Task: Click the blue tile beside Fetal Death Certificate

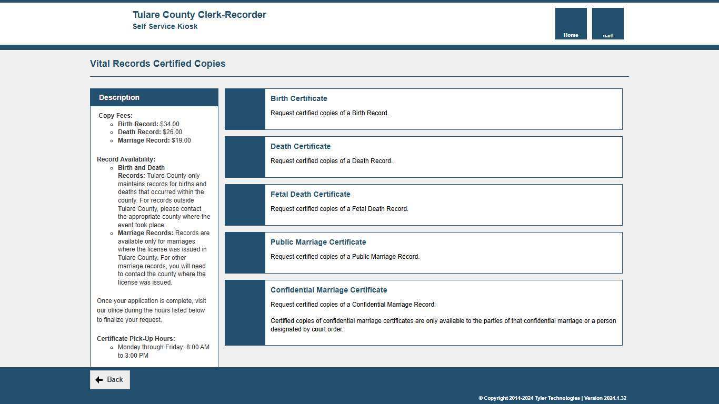Action: (245, 205)
